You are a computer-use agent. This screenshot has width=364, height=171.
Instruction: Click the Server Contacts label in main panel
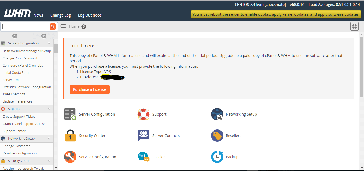(x=166, y=136)
